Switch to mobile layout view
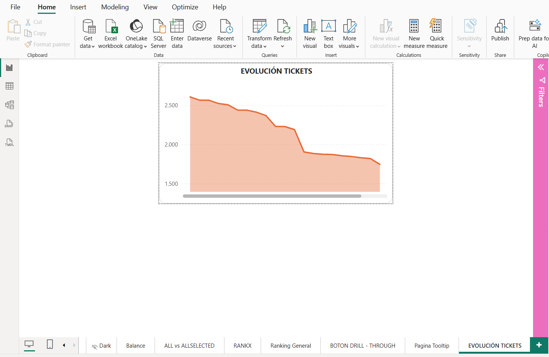Viewport: 549px width, 357px height. 50,344
